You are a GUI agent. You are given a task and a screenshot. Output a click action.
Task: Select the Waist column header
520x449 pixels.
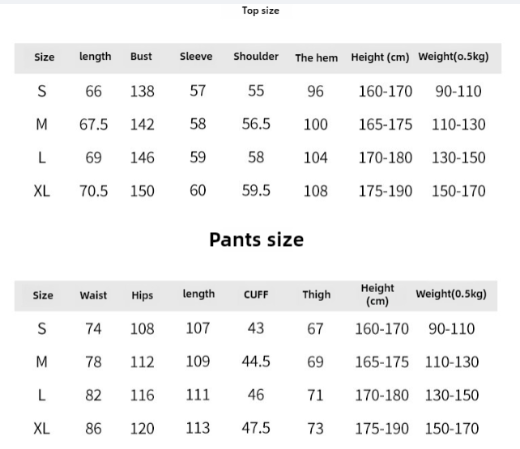[93, 295]
